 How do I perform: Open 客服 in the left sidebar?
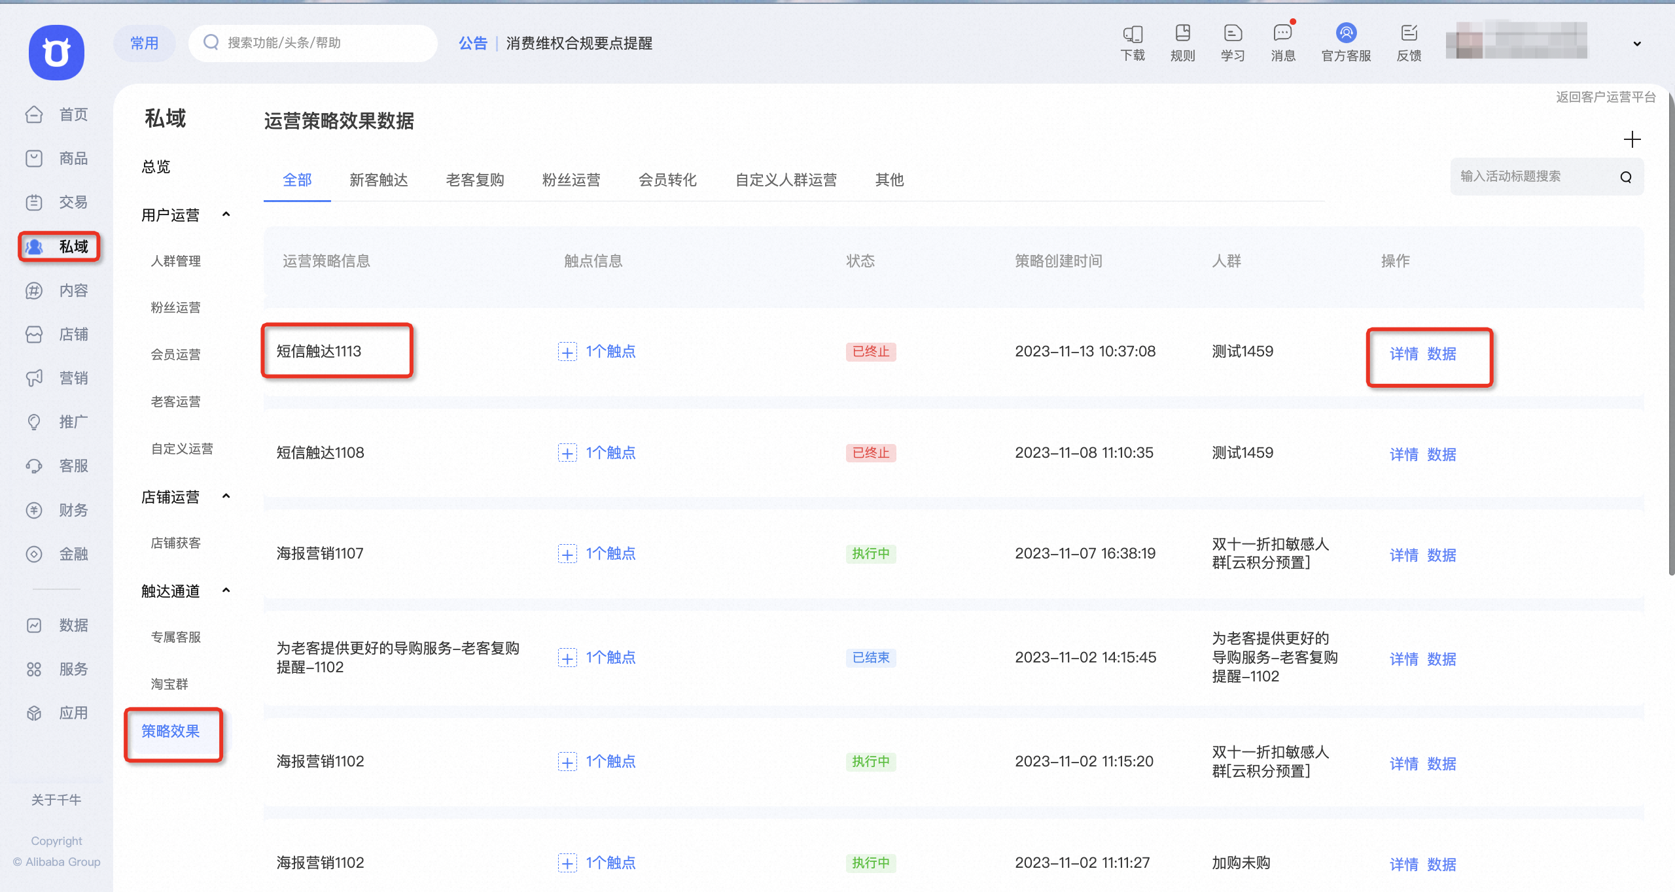[x=57, y=466]
